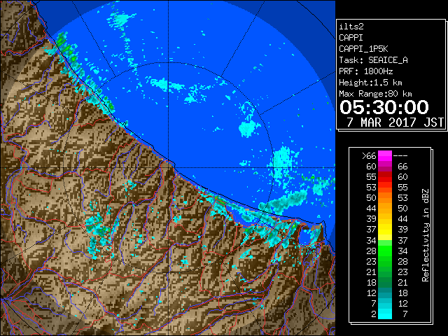
Task: Select the PRF: 1800Hz text
Action: tap(365, 71)
